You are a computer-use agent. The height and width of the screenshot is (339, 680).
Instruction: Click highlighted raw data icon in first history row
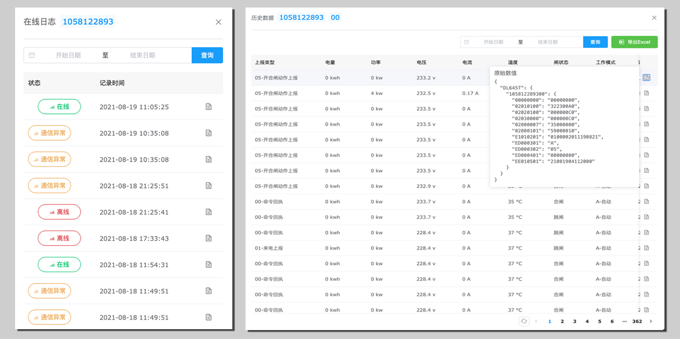click(647, 78)
